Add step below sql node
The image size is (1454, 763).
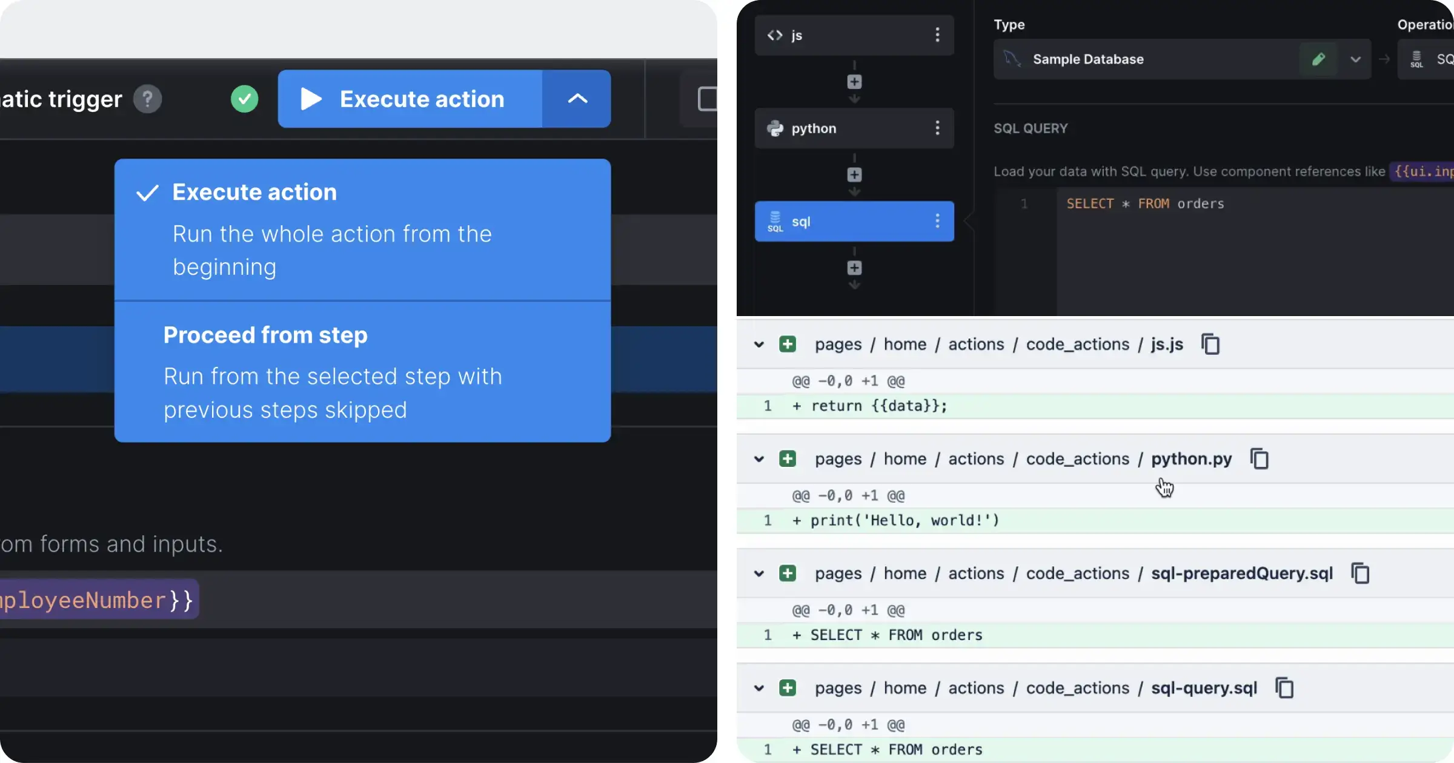pos(854,268)
